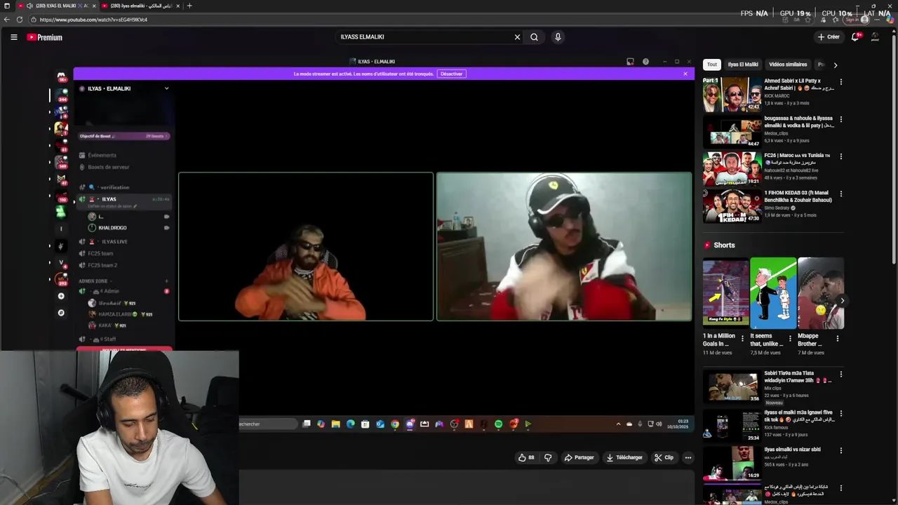The image size is (898, 505).
Task: Select the 'Tout' filter chip
Action: point(712,65)
